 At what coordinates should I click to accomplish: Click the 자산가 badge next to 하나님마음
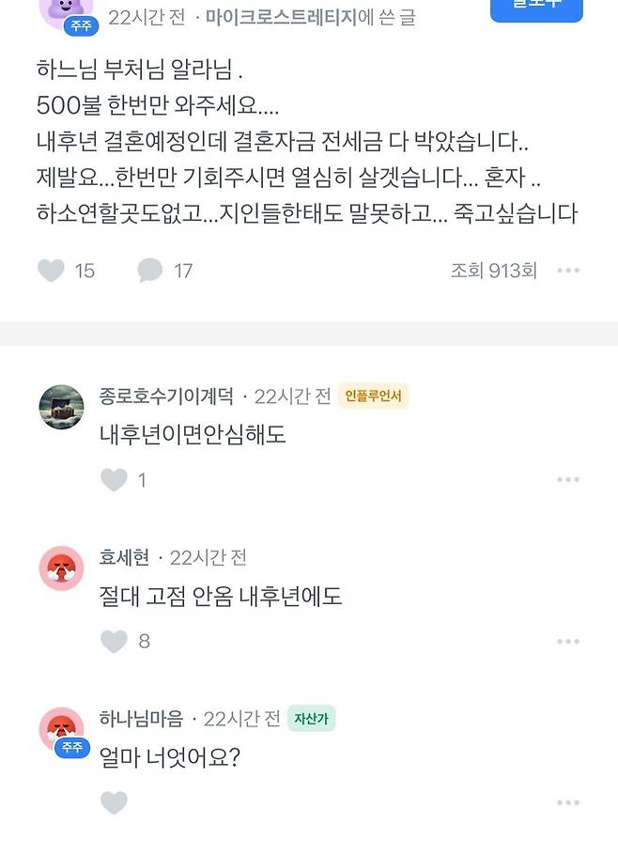(310, 718)
